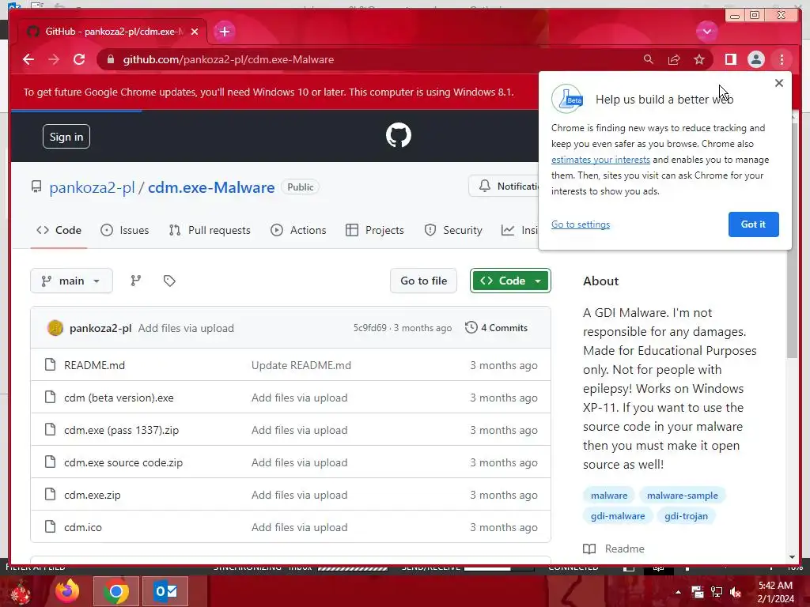Follow the 'estimates your interests' link
810x607 pixels.
tap(600, 160)
